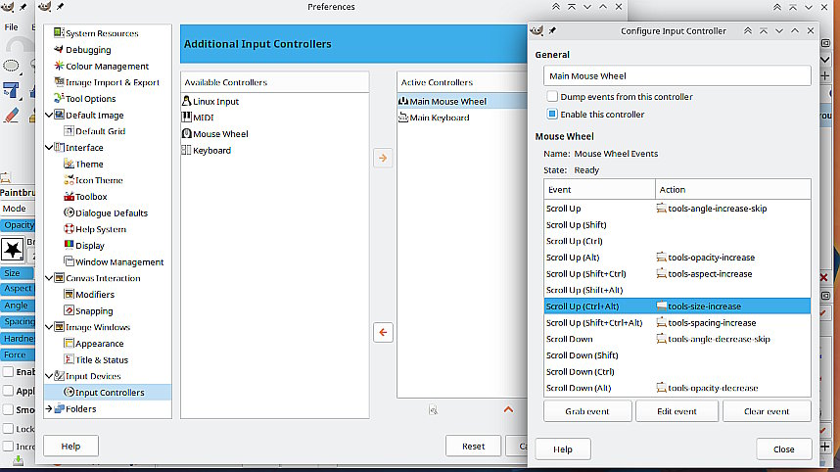The width and height of the screenshot is (840, 472).
Task: Select Image Import & Export page
Action: (107, 82)
